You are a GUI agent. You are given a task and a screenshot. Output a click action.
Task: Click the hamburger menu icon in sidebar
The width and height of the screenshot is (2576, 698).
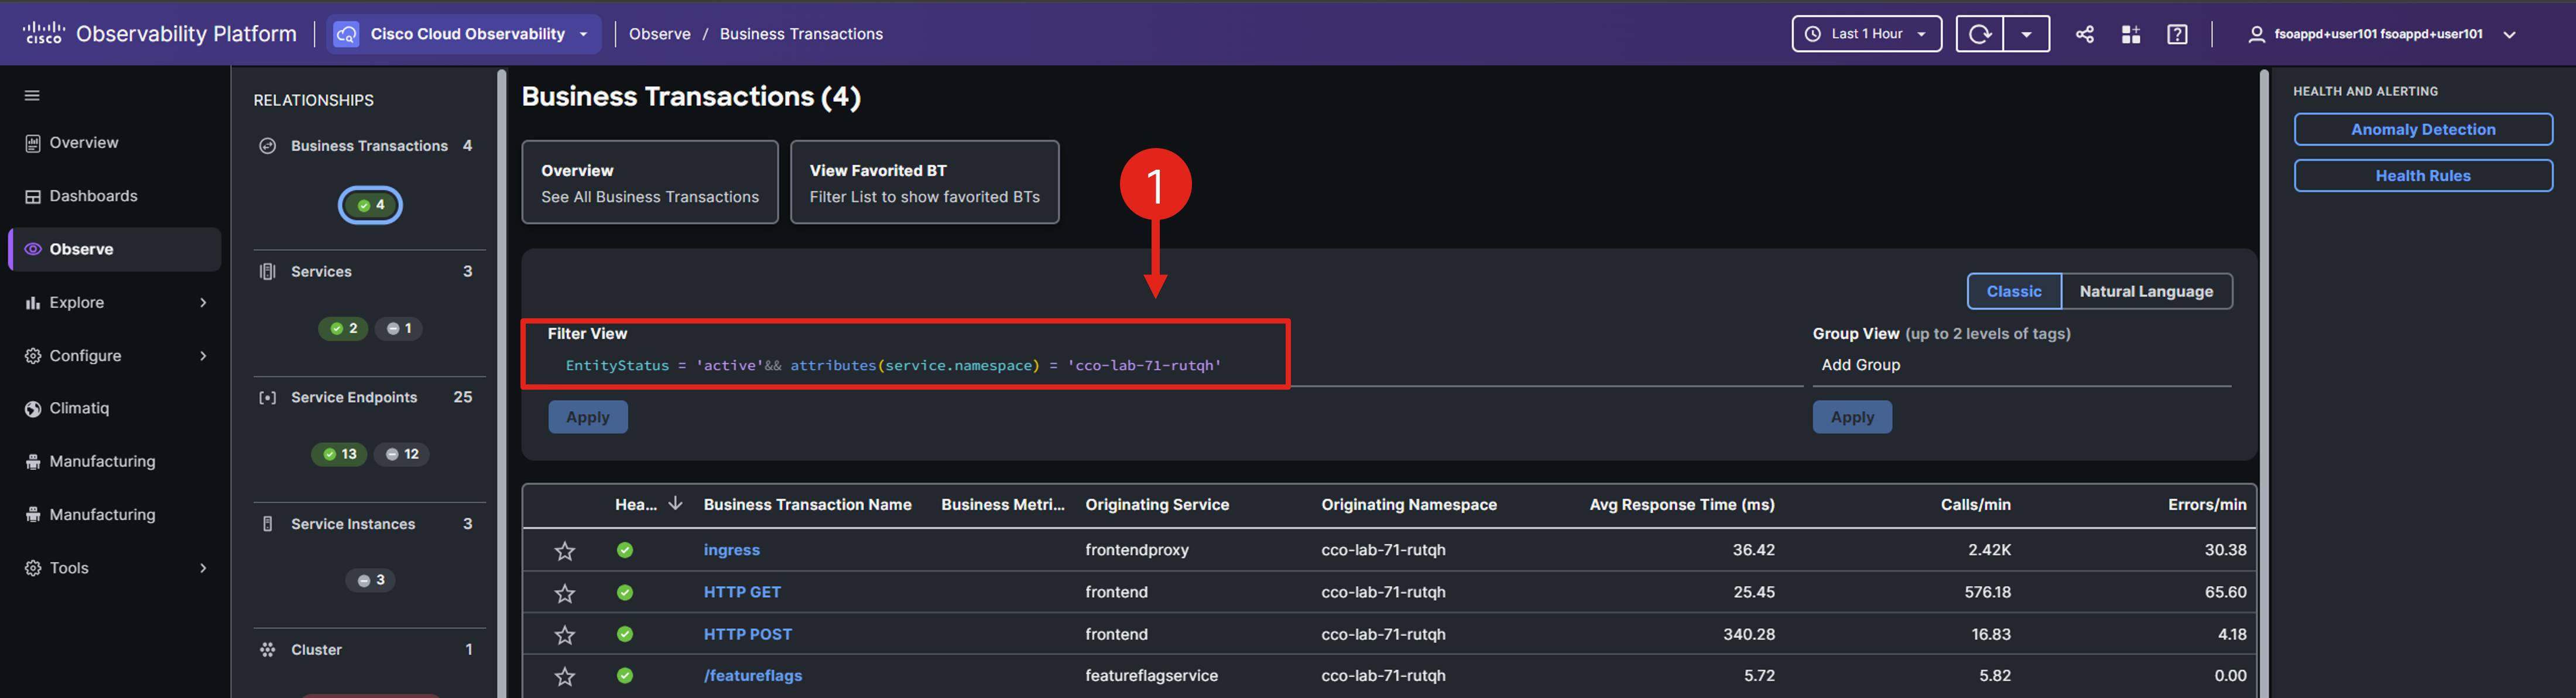click(x=32, y=95)
